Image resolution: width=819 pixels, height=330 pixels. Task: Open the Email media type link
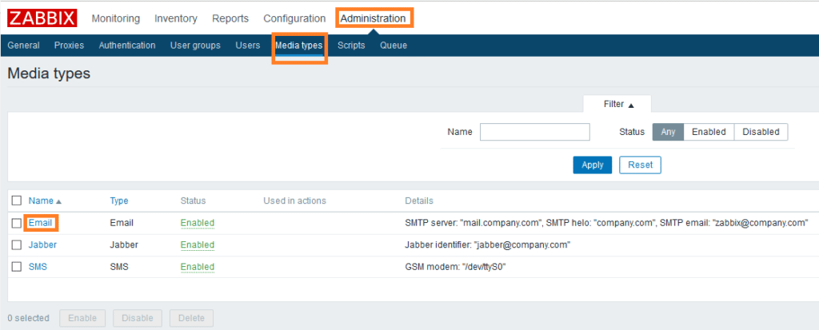tap(40, 223)
